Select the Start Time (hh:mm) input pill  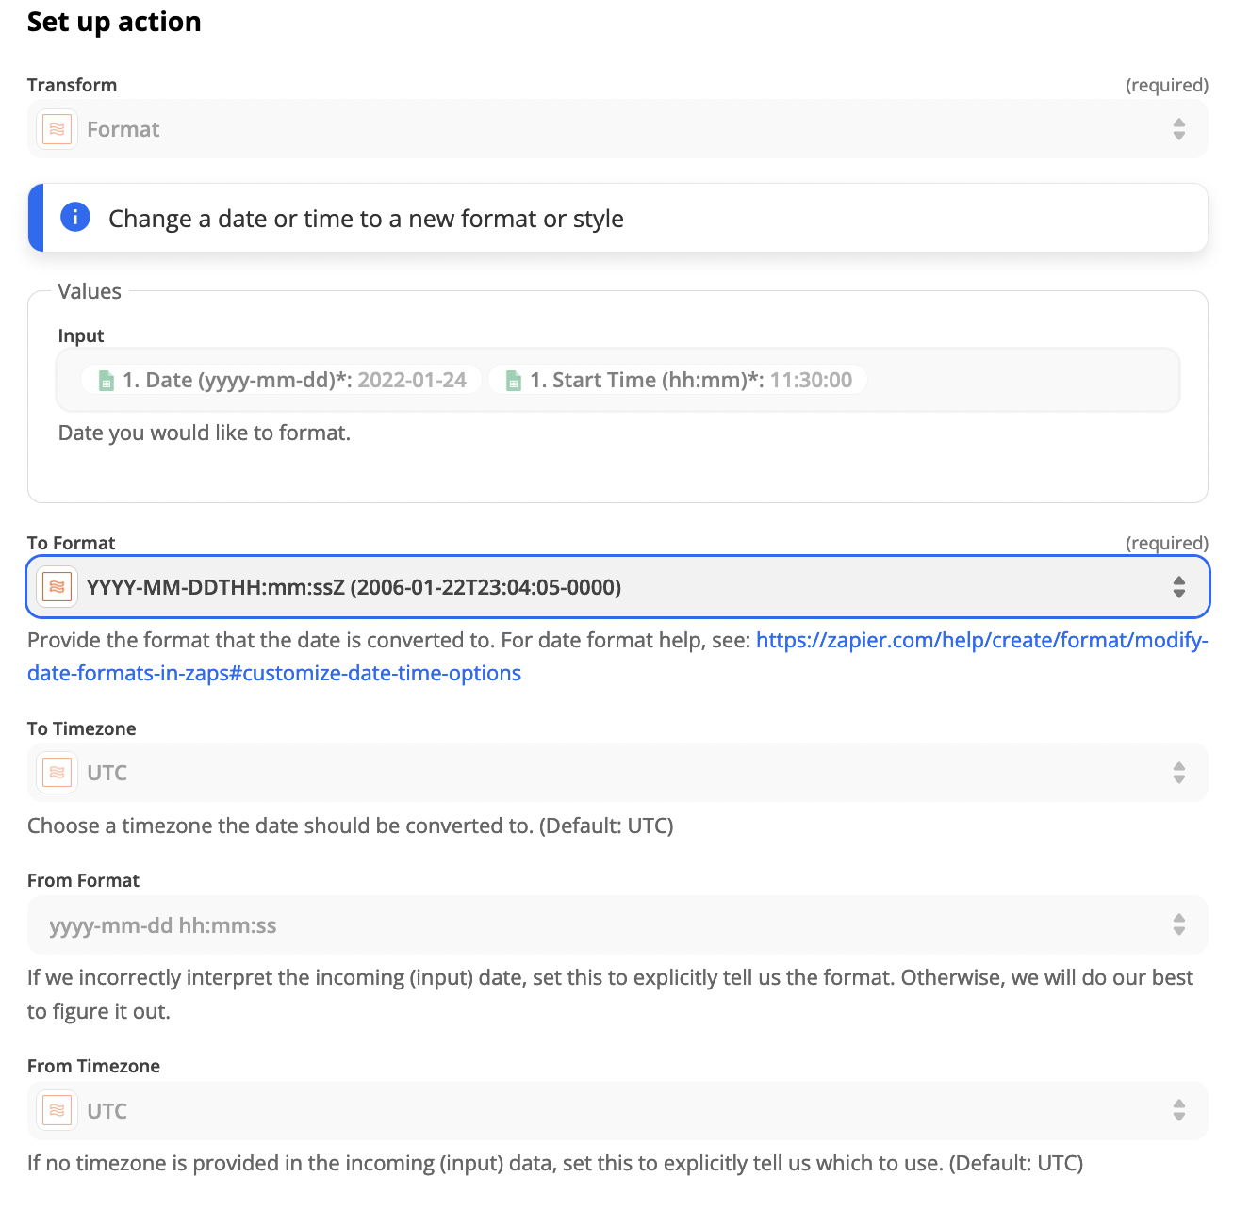pos(679,380)
